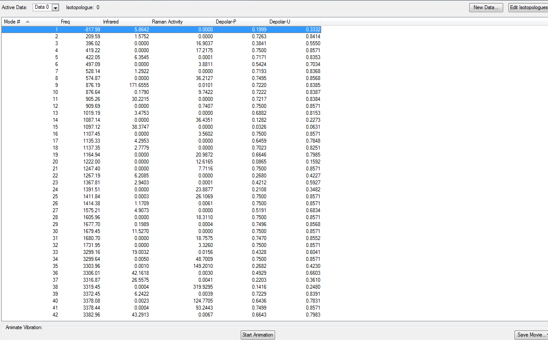
Task: Select the row with frequency 3299.16
Action: [161, 252]
